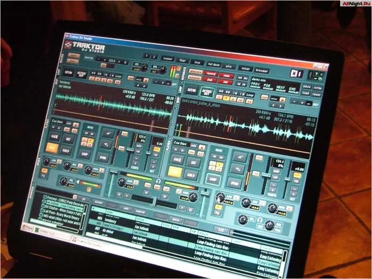Switch to the full deck layout tab

pos(214,65)
